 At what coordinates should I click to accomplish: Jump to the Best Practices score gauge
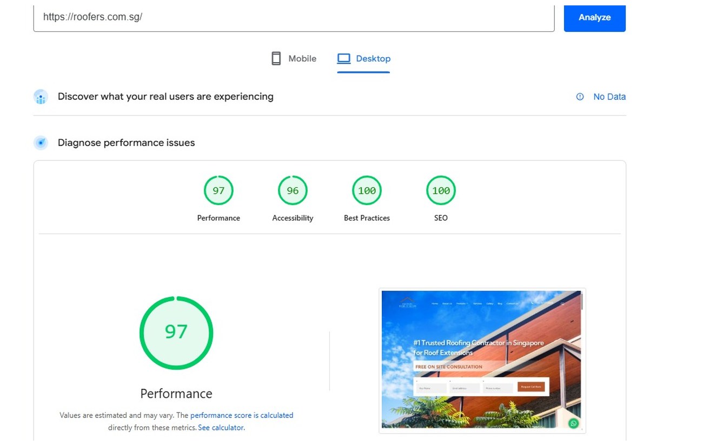coord(367,191)
